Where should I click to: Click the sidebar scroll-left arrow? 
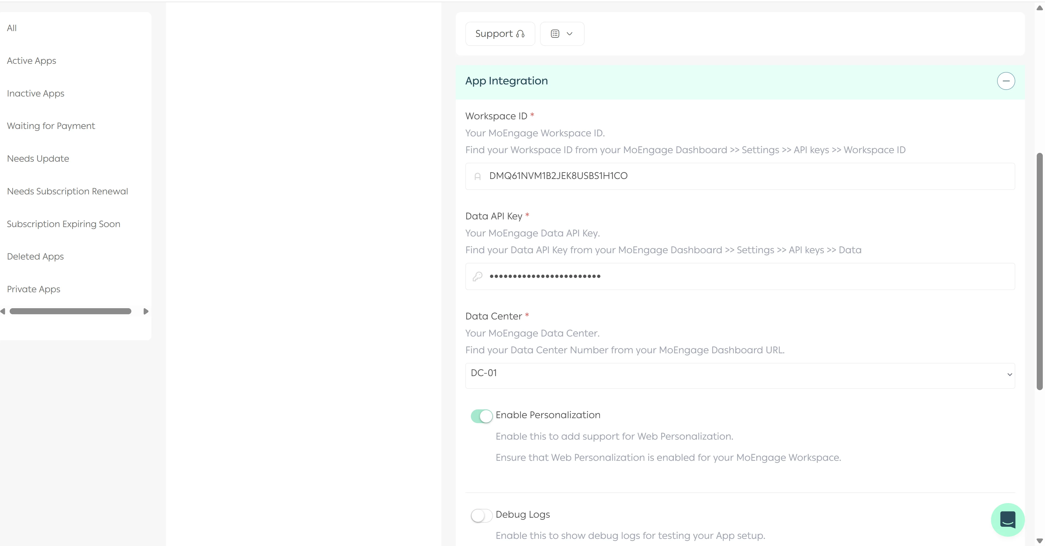(3, 311)
